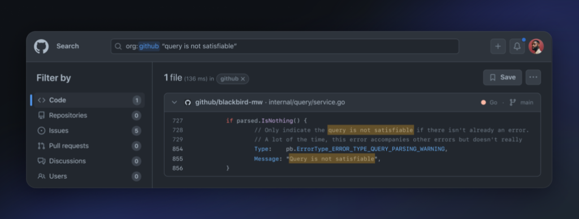This screenshot has height=219, width=579.
Task: Click line number 855
Action: [x=178, y=159]
